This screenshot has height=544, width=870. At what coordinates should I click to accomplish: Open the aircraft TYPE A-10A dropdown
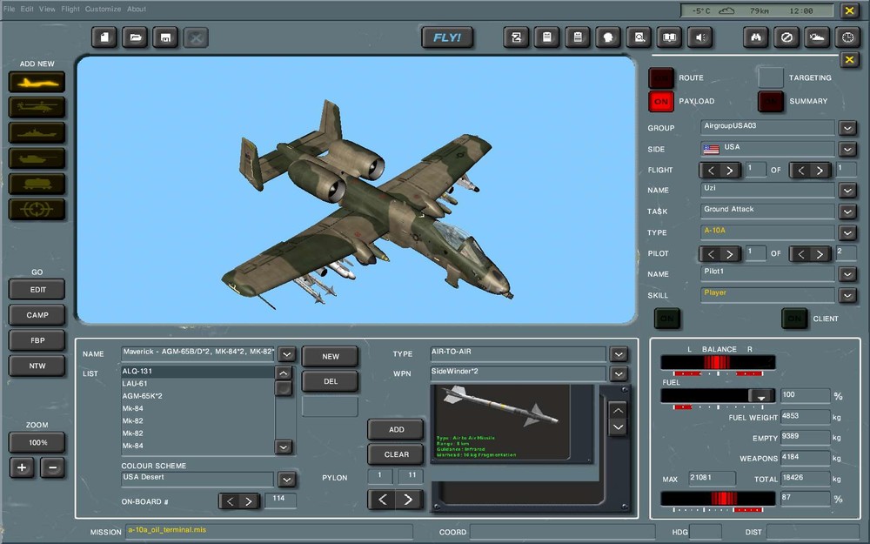click(847, 233)
